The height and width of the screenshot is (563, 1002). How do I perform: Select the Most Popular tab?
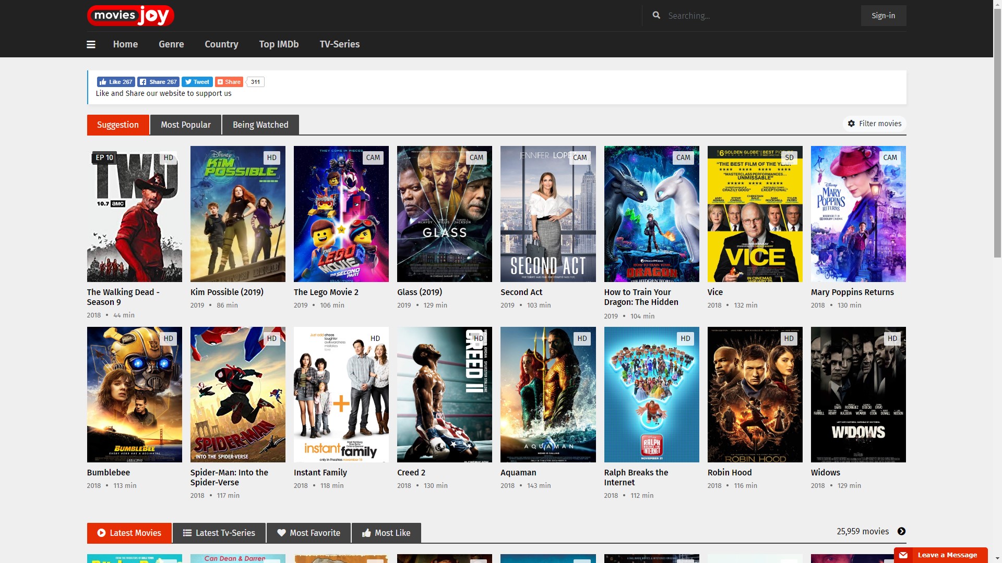(x=185, y=125)
